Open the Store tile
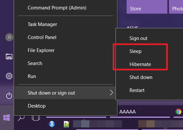 click(x=147, y=7)
